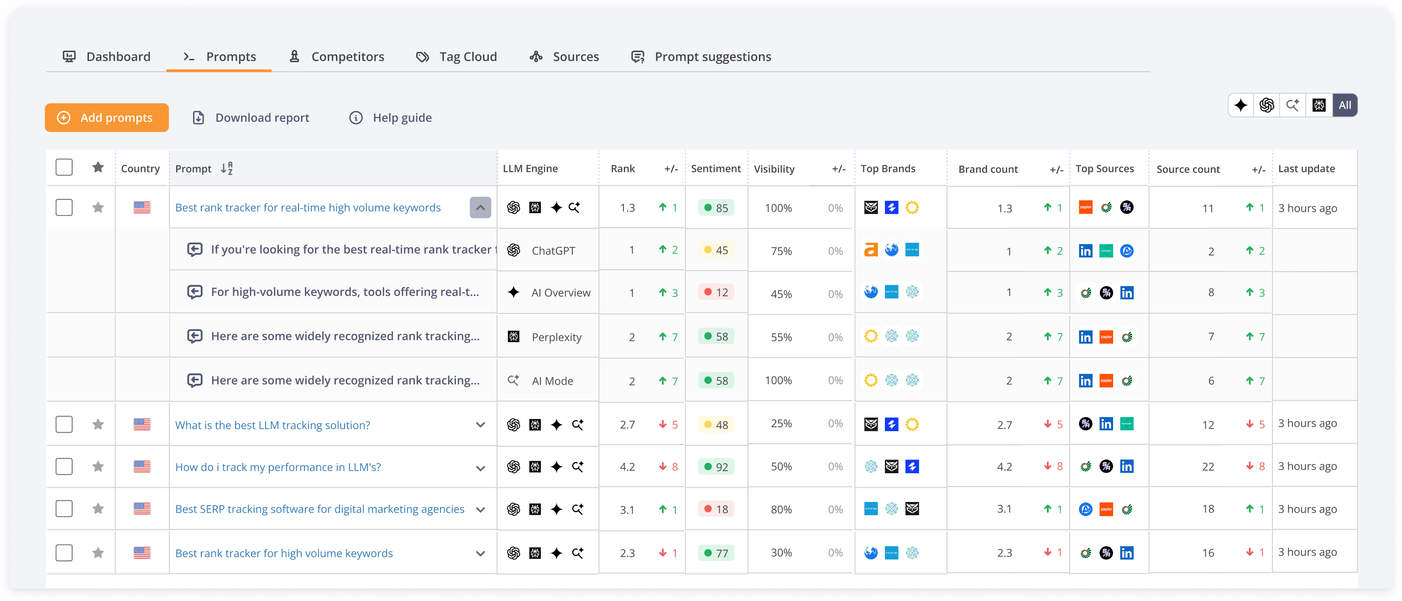Select the All engines filter
The height and width of the screenshot is (601, 1402).
1345,105
